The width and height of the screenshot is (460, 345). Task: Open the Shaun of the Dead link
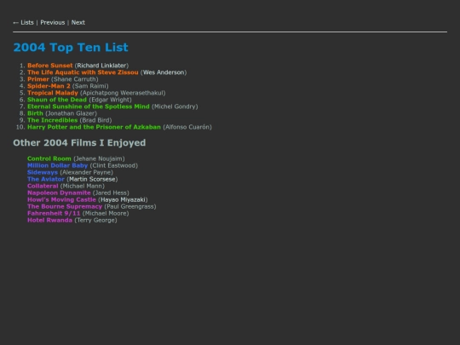(x=57, y=100)
